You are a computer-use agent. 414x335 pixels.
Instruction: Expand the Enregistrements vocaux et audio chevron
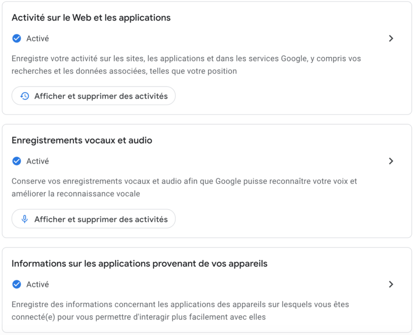tap(391, 161)
